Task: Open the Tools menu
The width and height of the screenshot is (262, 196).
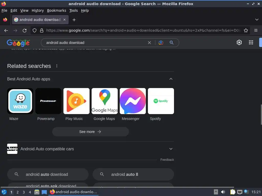Action: [x=73, y=10]
